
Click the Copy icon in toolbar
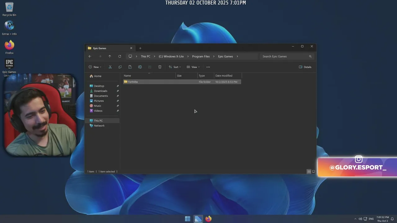pos(120,67)
